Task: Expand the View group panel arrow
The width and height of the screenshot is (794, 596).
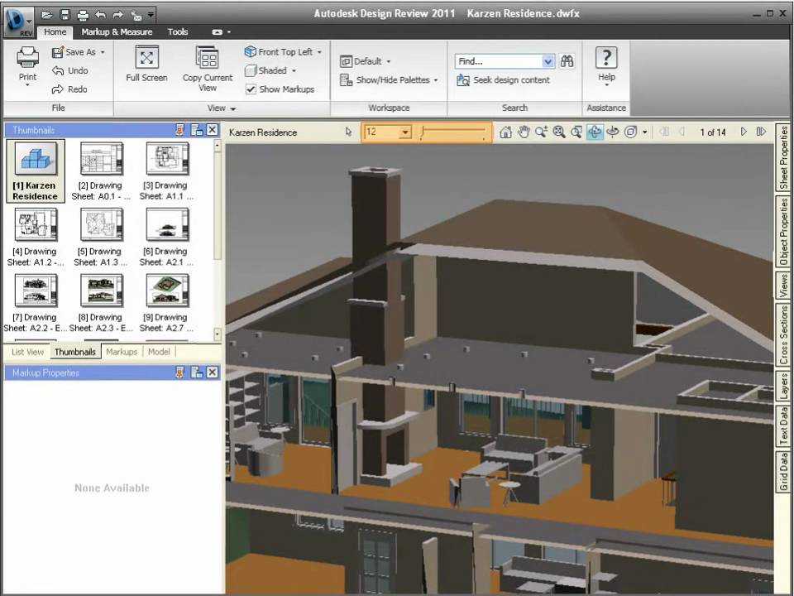Action: point(233,108)
